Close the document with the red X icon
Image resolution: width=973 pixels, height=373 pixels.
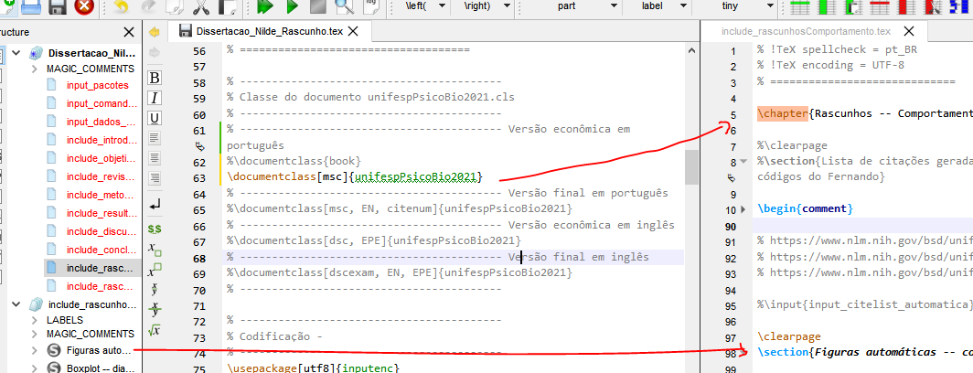pyautogui.click(x=84, y=6)
